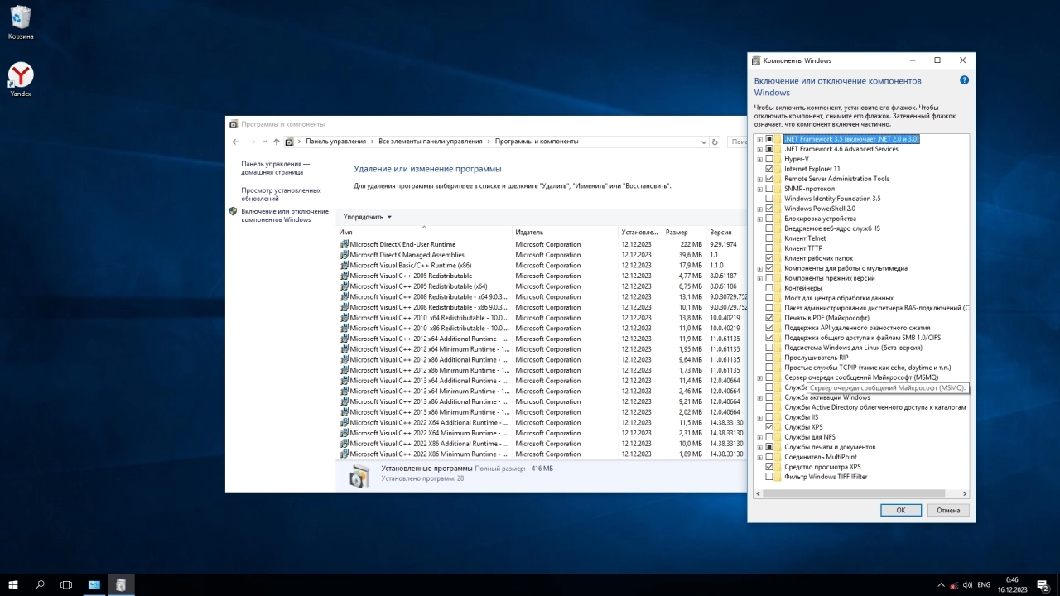This screenshot has width=1060, height=596.
Task: Sort programs by Издатель column
Action: click(x=565, y=233)
